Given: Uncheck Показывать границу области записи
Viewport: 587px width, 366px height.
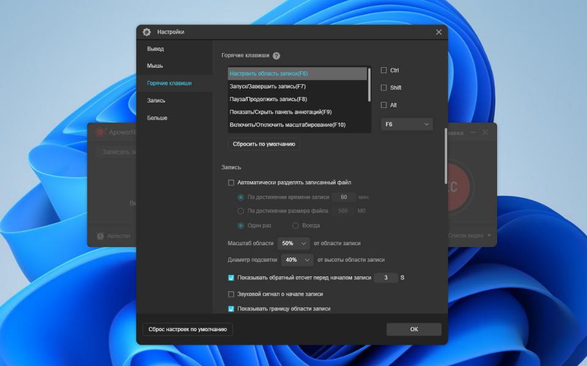Looking at the screenshot, I should click(231, 309).
